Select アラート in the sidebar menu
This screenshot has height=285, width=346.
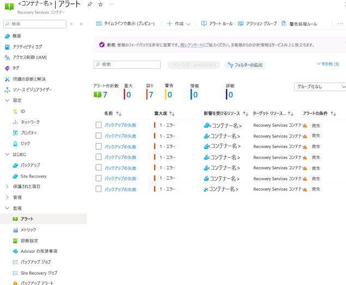point(44,219)
